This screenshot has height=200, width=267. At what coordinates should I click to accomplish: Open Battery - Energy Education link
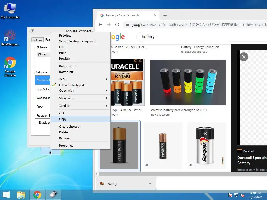click(200, 47)
